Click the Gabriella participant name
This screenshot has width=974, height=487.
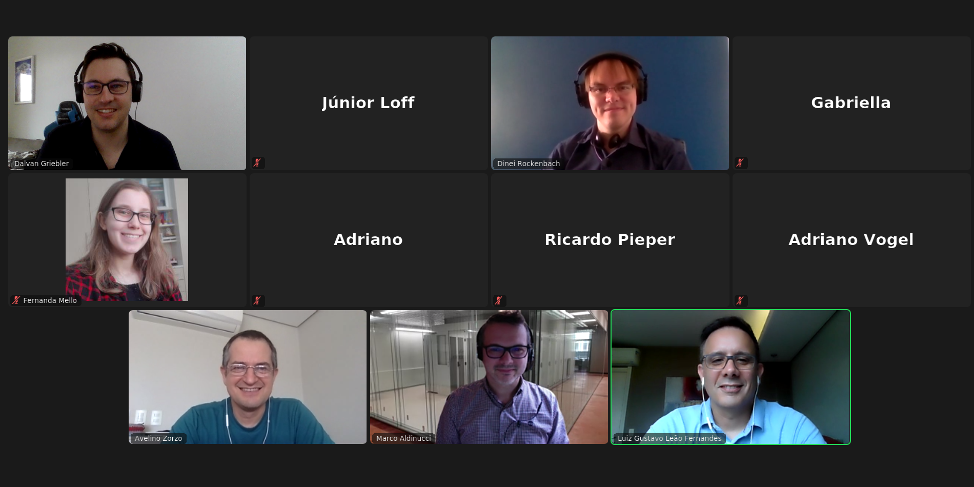(851, 103)
